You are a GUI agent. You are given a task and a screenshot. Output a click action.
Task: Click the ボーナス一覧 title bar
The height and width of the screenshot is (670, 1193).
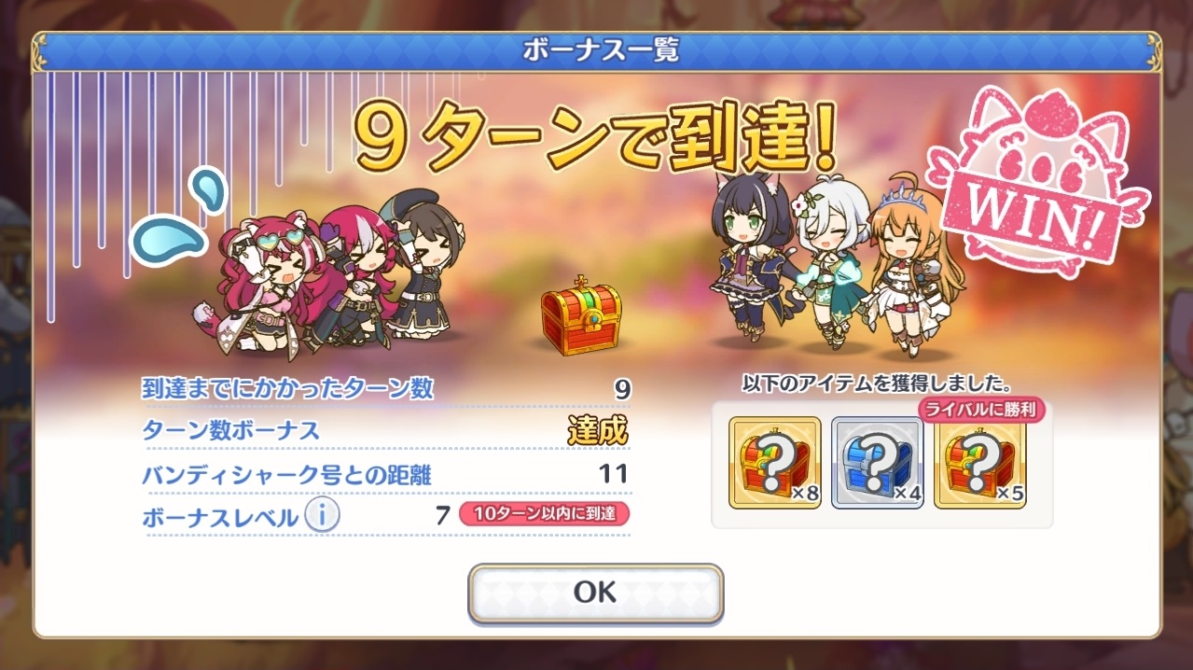(597, 49)
